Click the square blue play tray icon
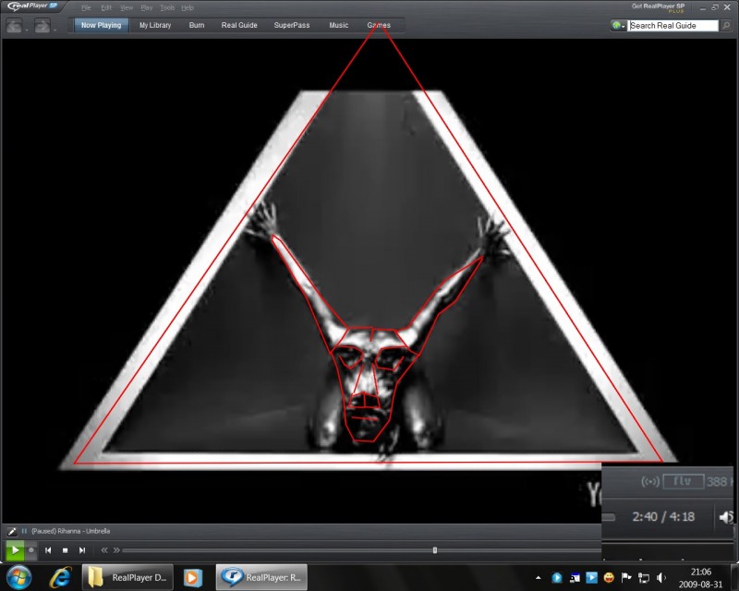Screen dimensions: 739x591 pos(591,577)
